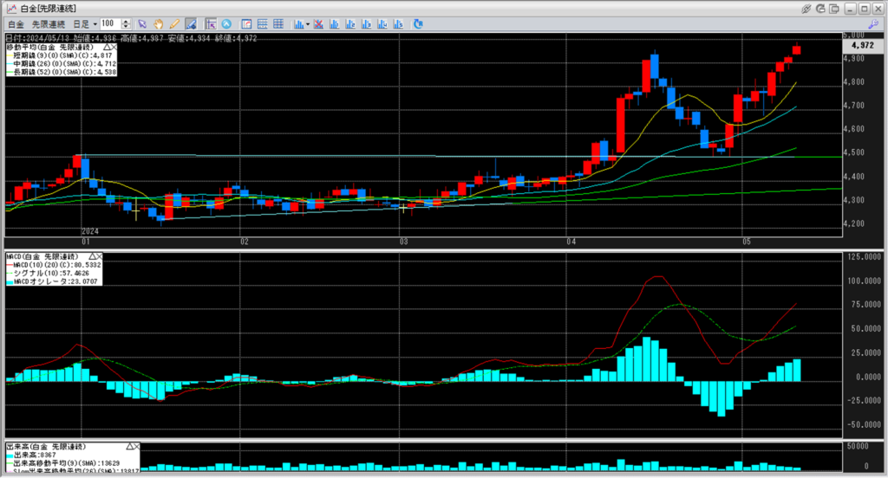Viewport: 888px width, 478px height.
Task: Expand the chart type dropdown arrow
Action: pos(308,23)
